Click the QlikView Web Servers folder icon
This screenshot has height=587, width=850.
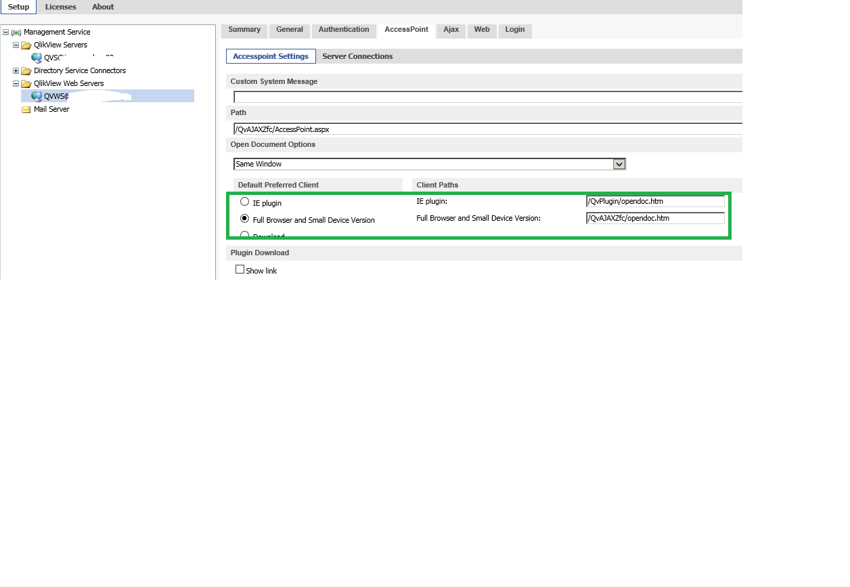click(x=26, y=83)
